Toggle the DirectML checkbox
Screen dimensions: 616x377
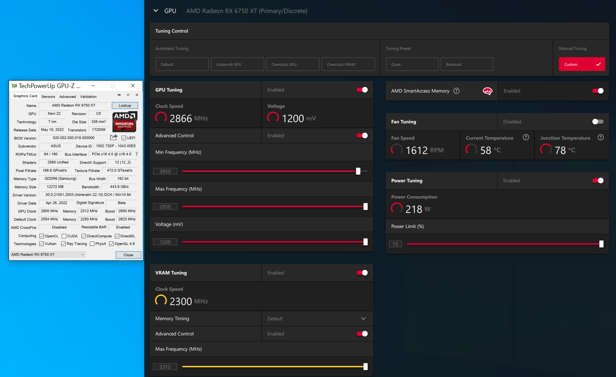pyautogui.click(x=117, y=236)
